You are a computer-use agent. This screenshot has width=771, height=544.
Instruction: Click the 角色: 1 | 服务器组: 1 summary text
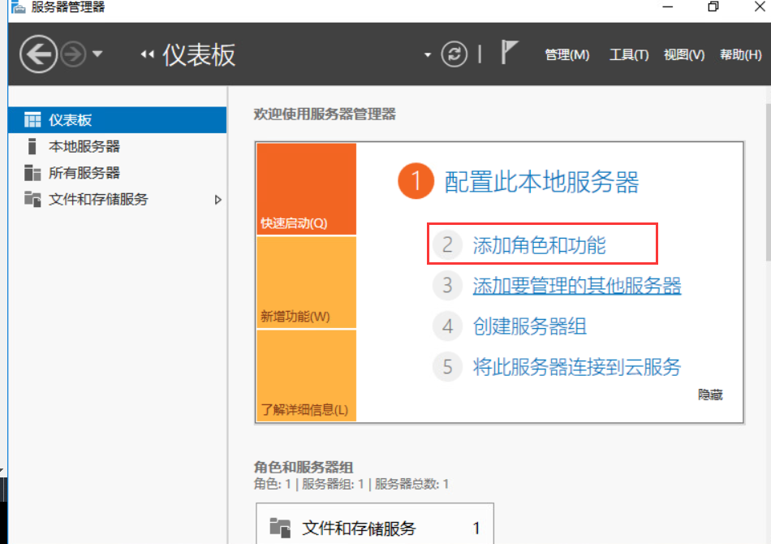pyautogui.click(x=351, y=484)
